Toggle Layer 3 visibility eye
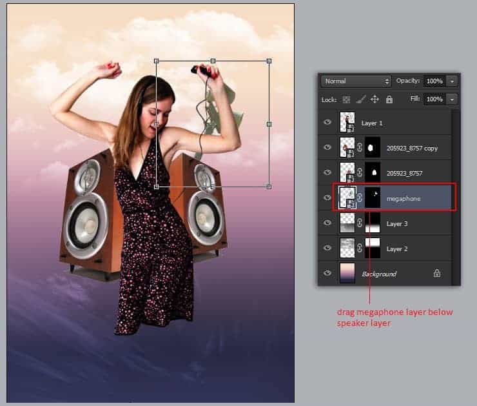This screenshot has height=406, width=477. pos(327,223)
